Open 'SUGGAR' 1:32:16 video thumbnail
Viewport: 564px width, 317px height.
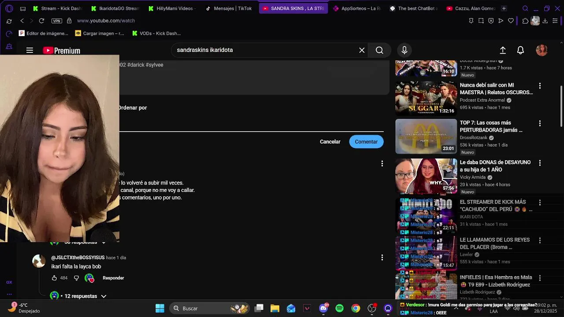coord(426,98)
